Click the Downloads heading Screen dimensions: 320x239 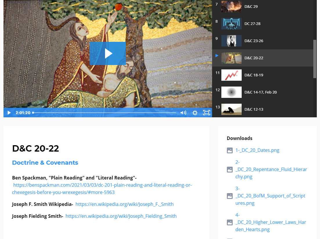pos(240,138)
